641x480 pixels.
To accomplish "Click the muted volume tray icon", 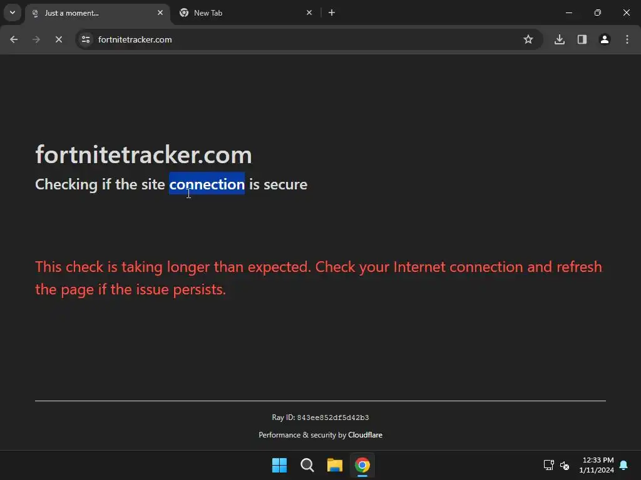I will coord(565,465).
